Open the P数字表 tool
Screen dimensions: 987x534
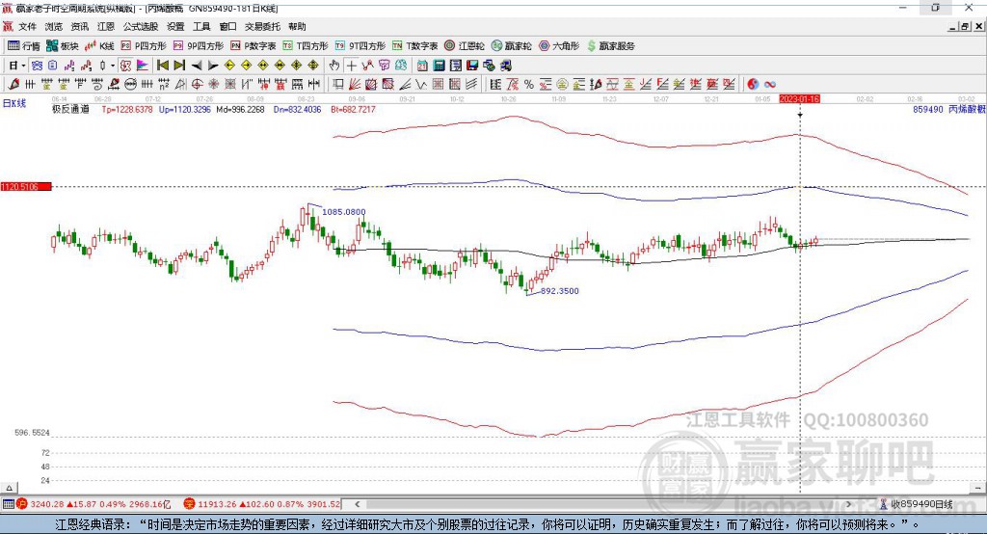point(253,46)
